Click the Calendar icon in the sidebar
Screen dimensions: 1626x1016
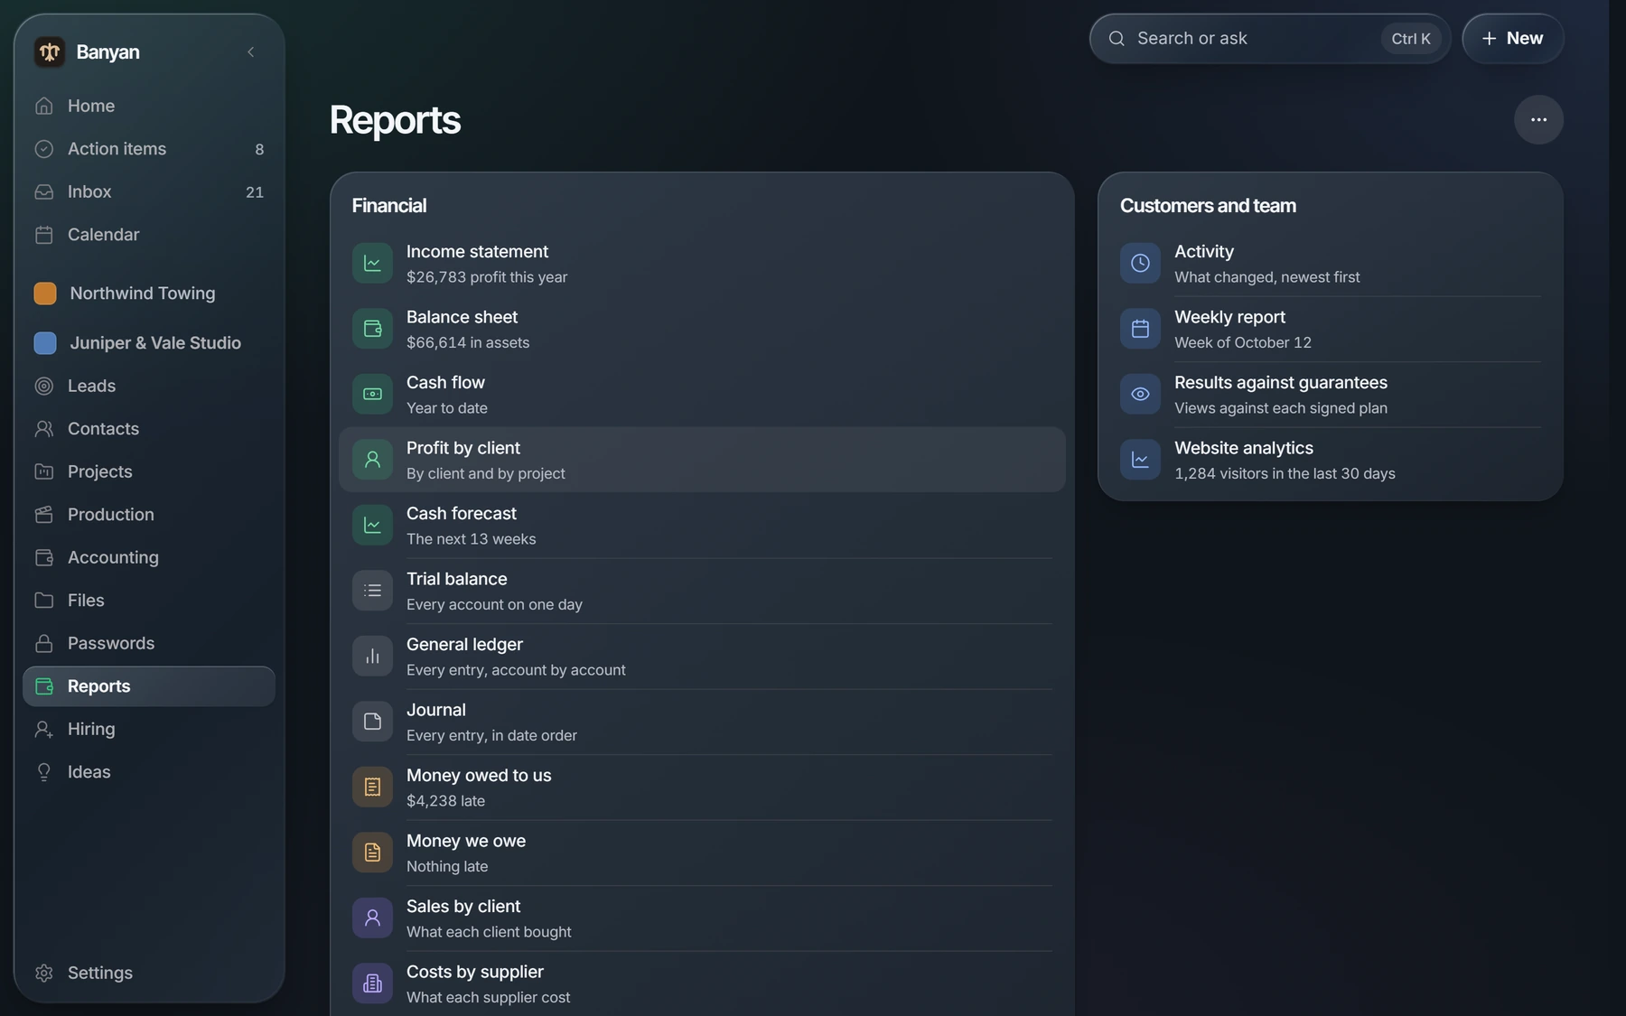pyautogui.click(x=43, y=235)
